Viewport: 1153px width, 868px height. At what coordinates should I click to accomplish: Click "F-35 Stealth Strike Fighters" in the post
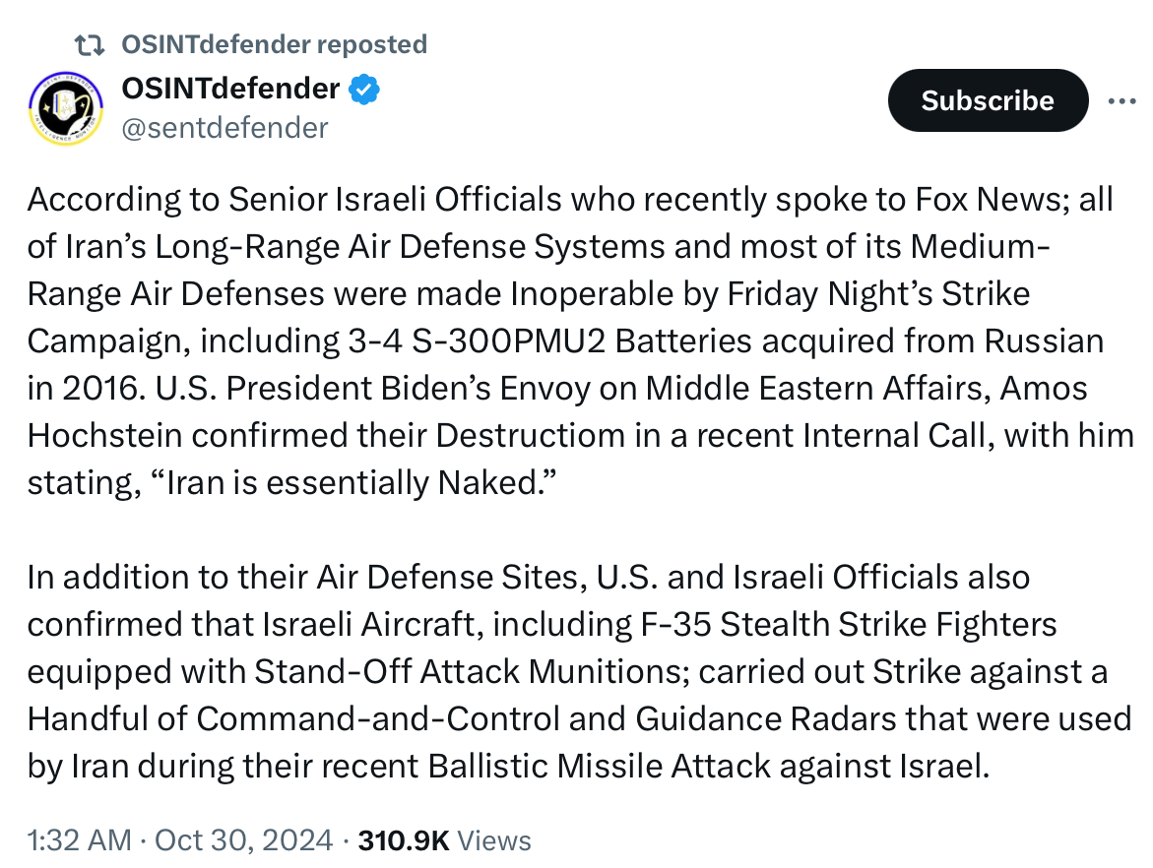pyautogui.click(x=846, y=624)
